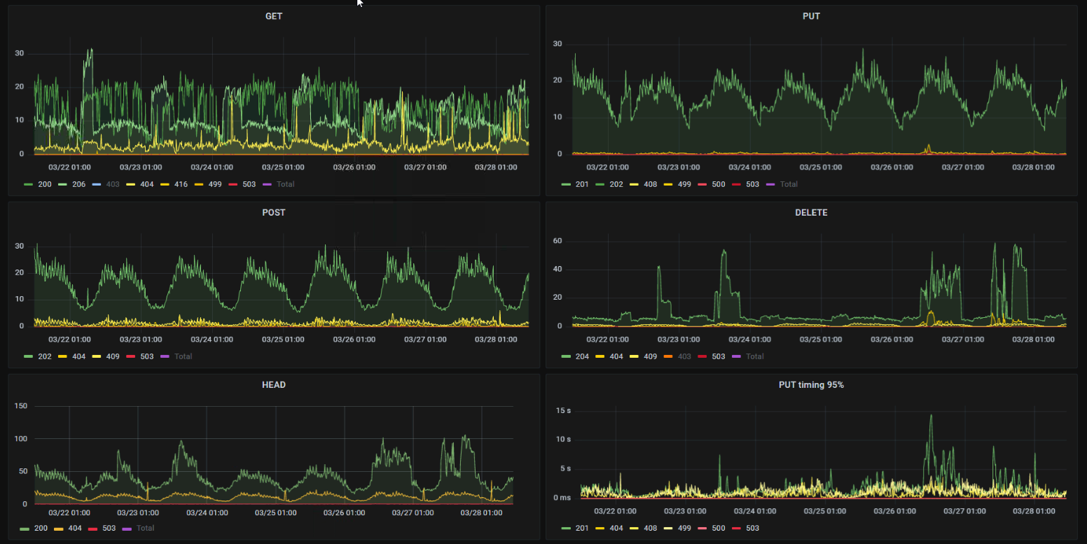The image size is (1087, 544).
Task: Open color picker for GET 200 legend swatch
Action: [x=28, y=184]
